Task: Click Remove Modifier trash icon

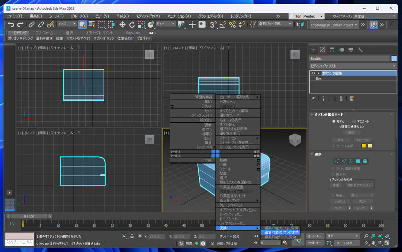Action: pyautogui.click(x=341, y=98)
